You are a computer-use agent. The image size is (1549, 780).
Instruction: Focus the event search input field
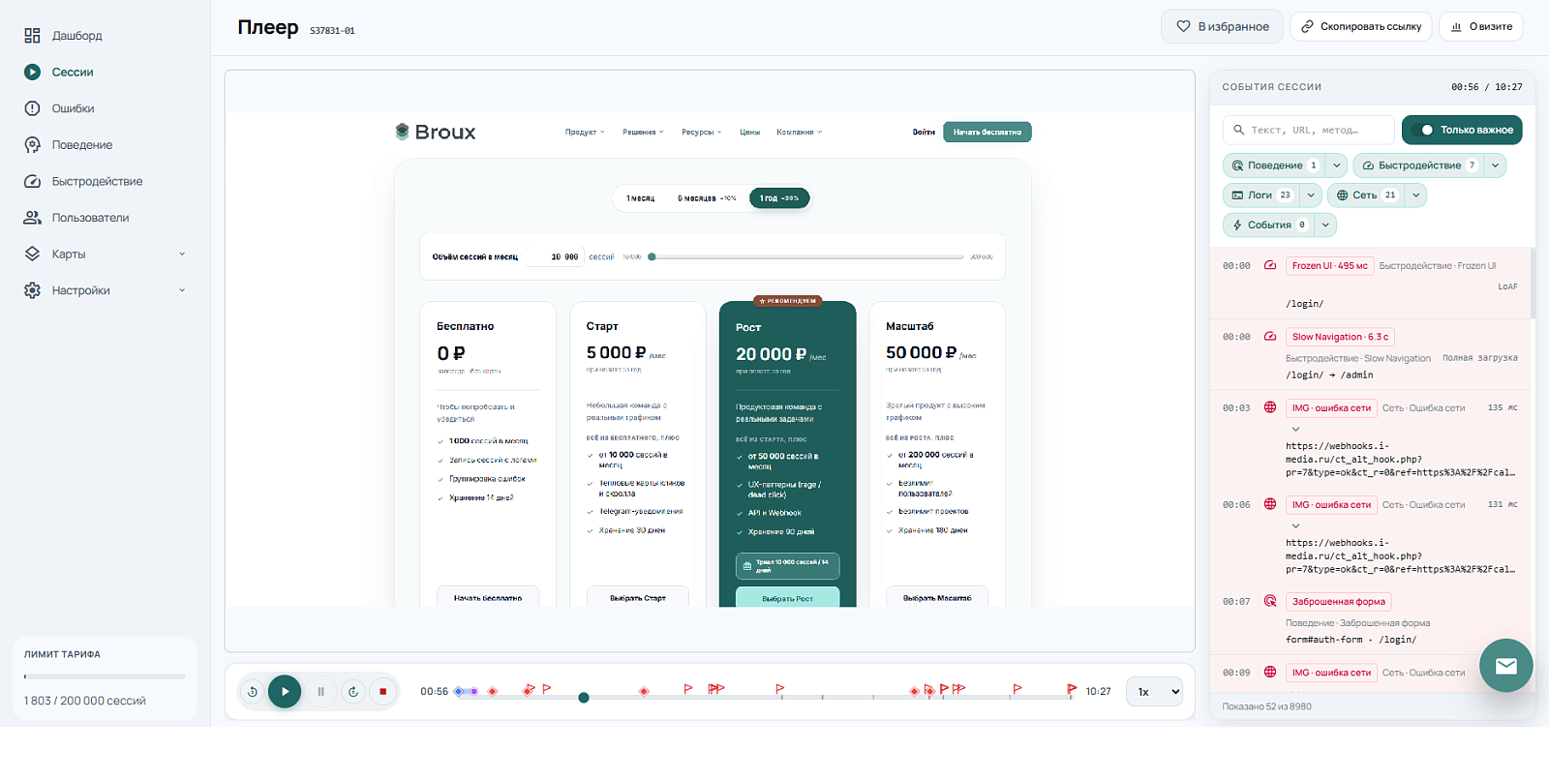pos(1309,130)
